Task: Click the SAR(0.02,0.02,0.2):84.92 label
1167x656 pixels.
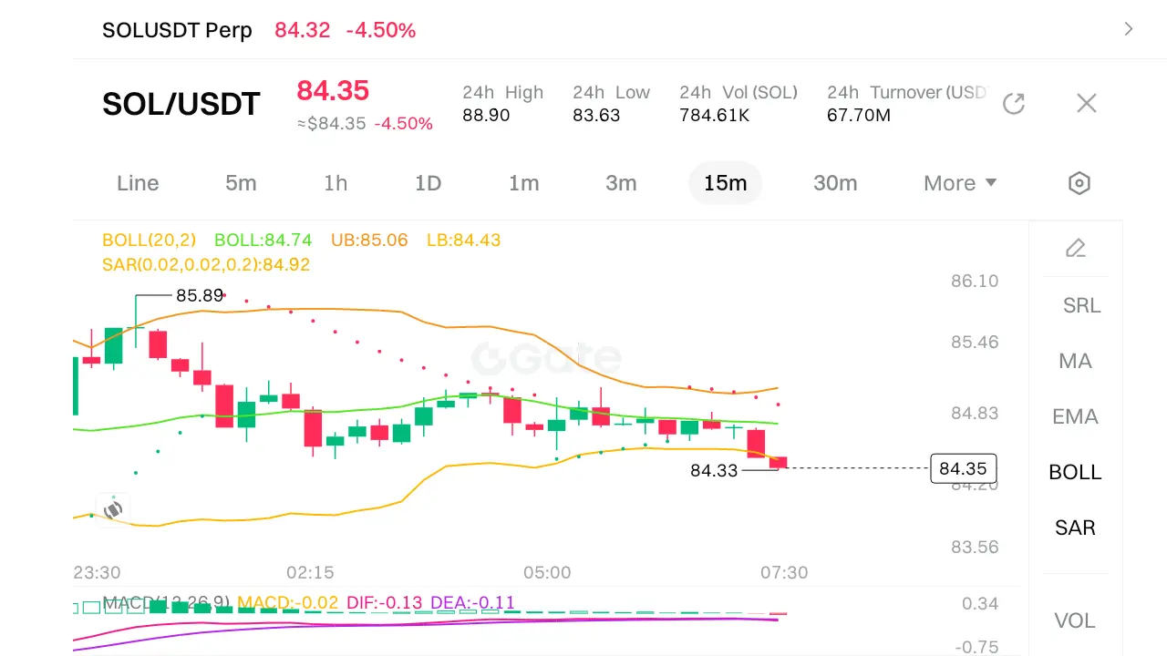Action: (206, 265)
